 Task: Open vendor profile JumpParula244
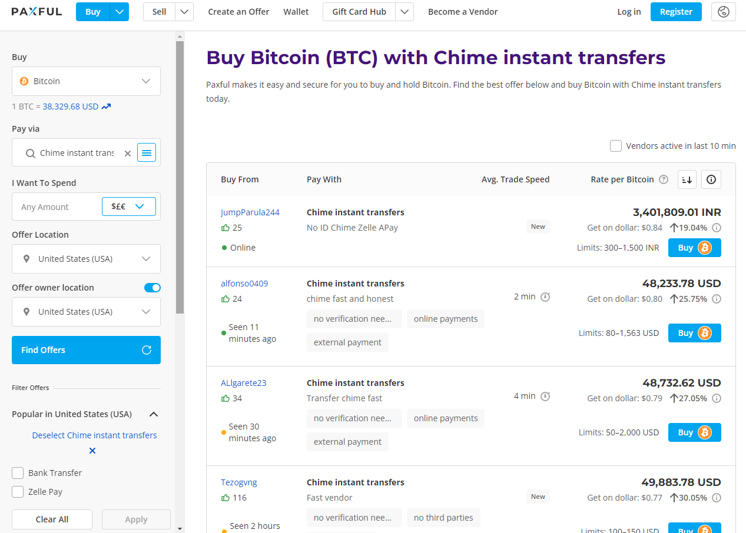pyautogui.click(x=250, y=212)
